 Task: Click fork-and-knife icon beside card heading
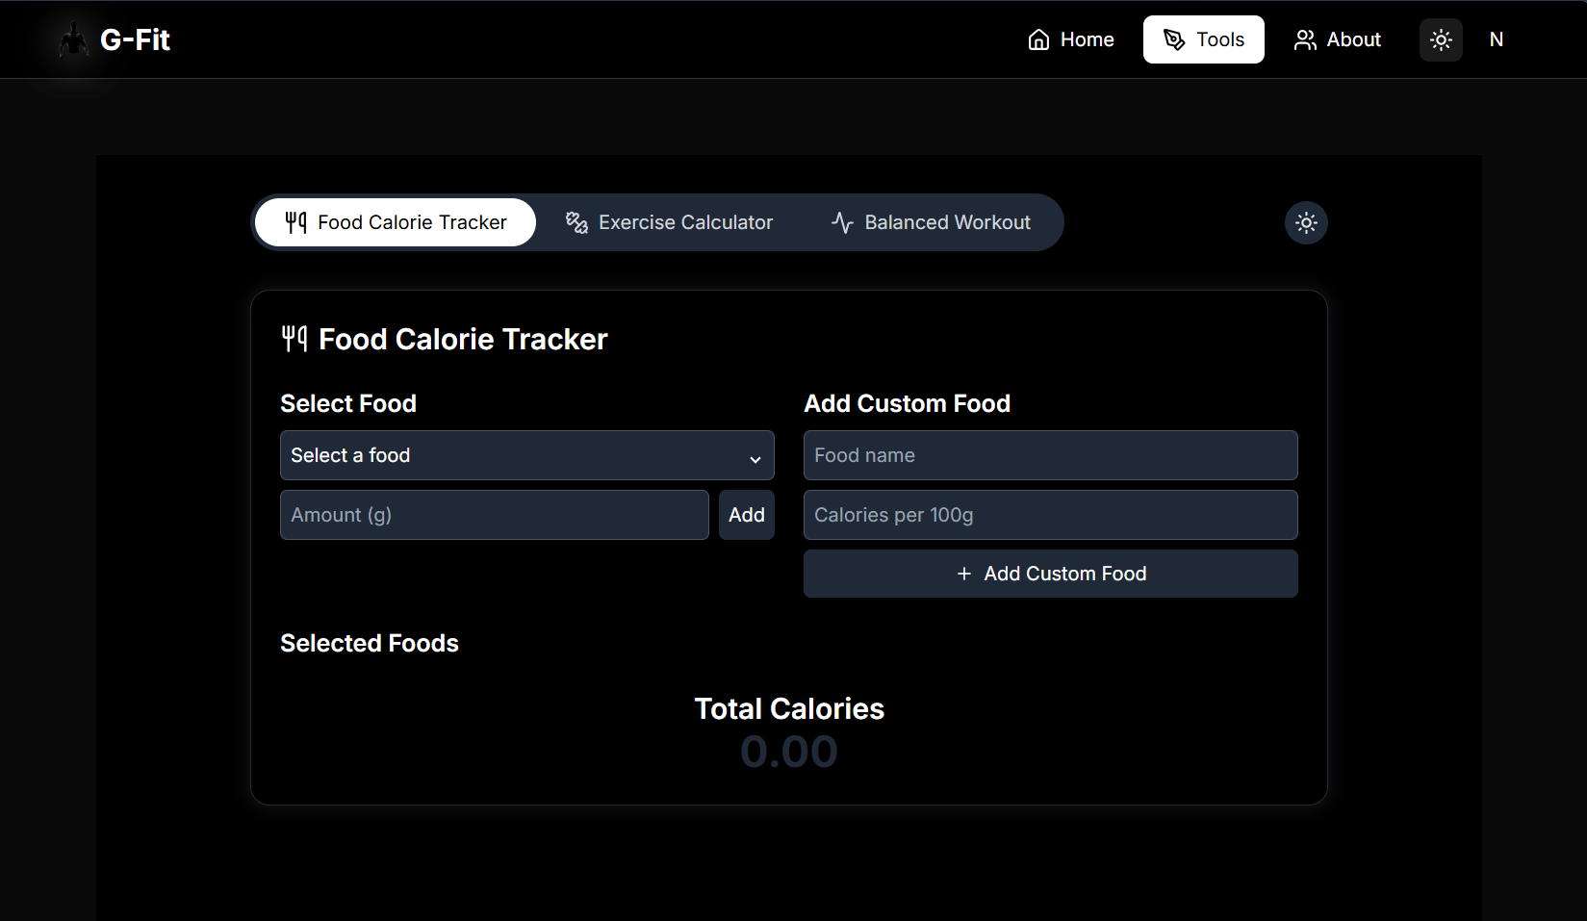pos(294,339)
